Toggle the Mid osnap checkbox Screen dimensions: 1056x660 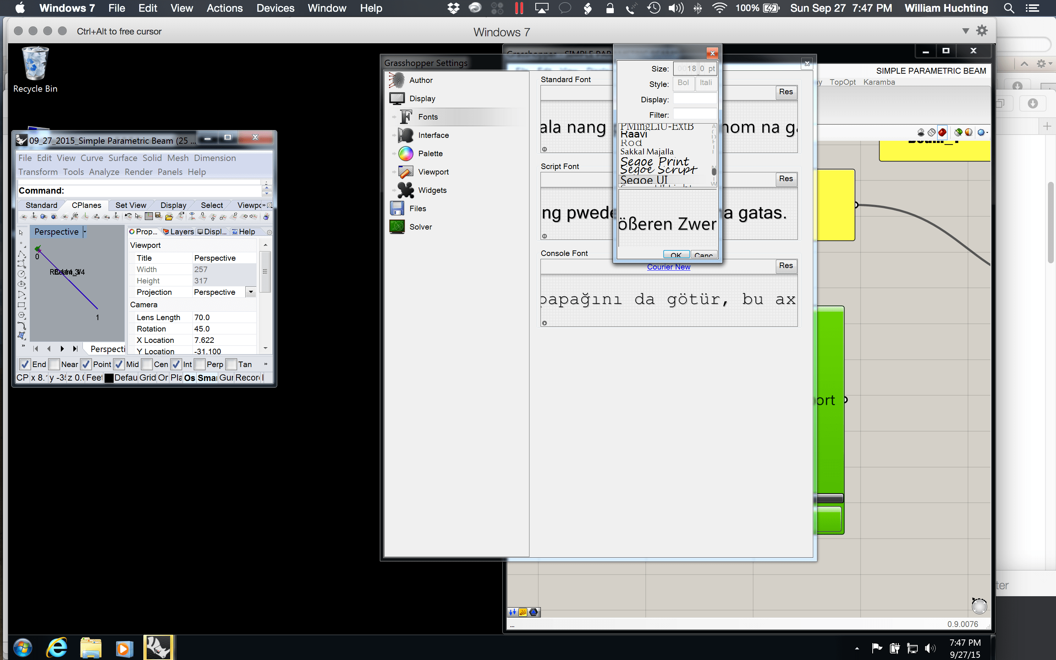tap(119, 364)
